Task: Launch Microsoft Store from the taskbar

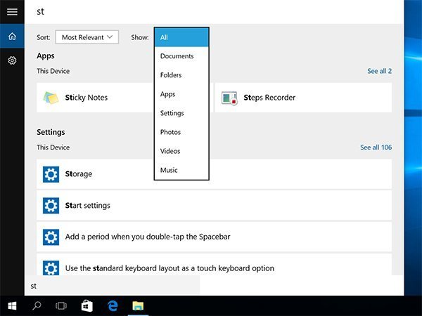Action: pyautogui.click(x=87, y=305)
